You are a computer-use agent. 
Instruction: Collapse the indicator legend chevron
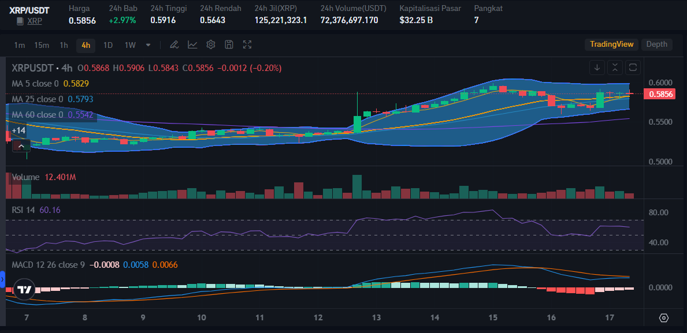[x=21, y=145]
